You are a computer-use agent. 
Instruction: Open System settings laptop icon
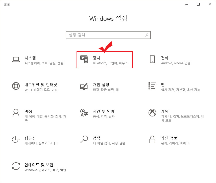pos(16,59)
